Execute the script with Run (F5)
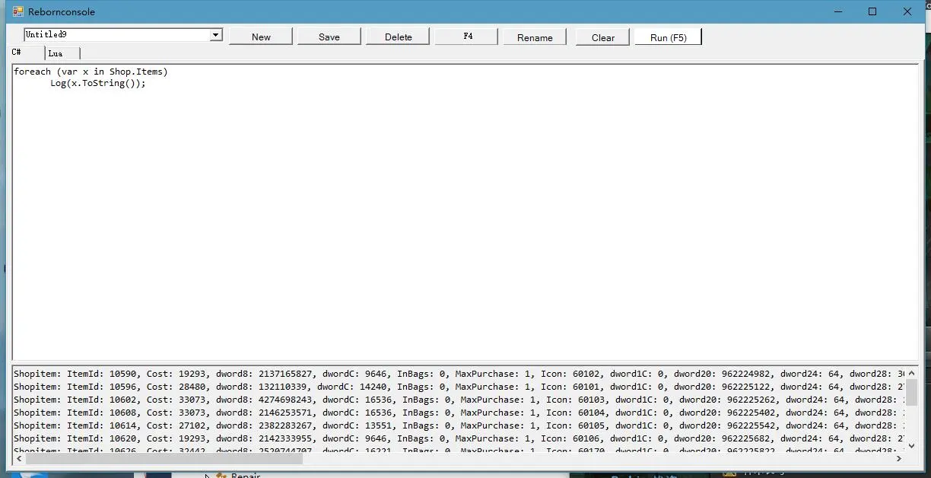 tap(668, 37)
